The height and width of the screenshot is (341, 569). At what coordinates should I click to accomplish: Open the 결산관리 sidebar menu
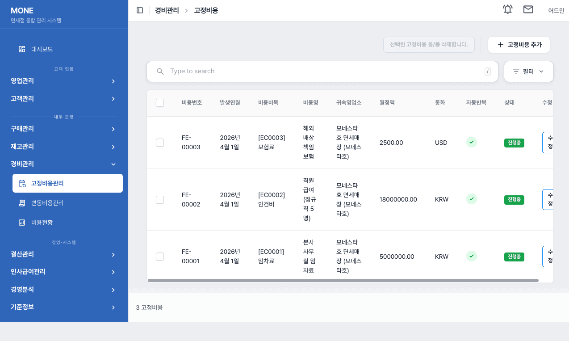point(64,254)
